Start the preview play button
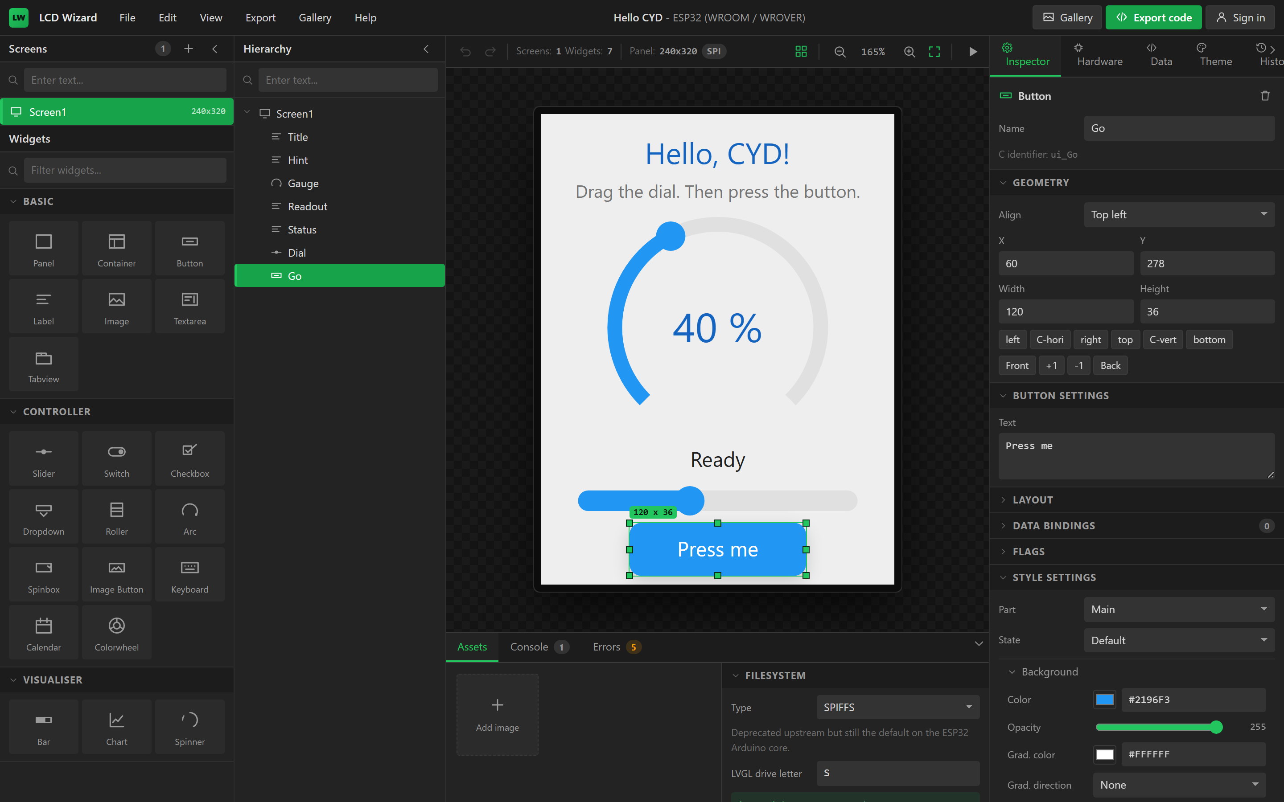Viewport: 1284px width, 802px height. click(973, 51)
